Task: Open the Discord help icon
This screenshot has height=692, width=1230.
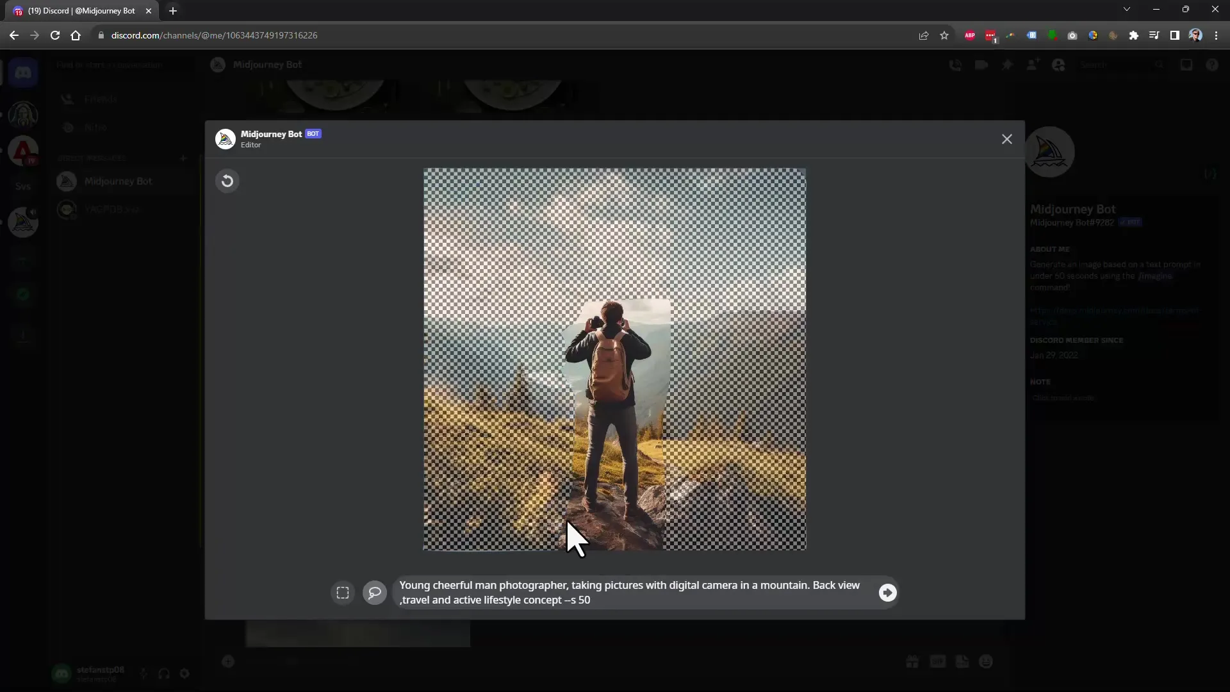Action: [x=1211, y=65]
